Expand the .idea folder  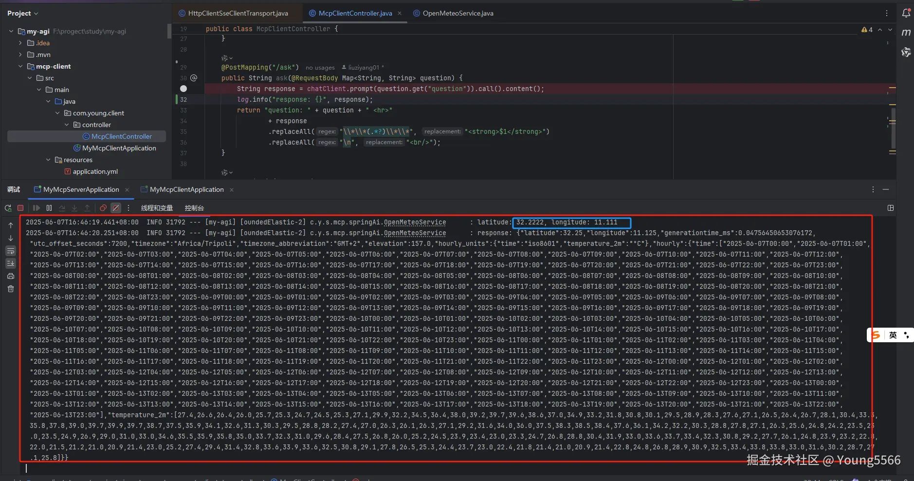[x=20, y=43]
